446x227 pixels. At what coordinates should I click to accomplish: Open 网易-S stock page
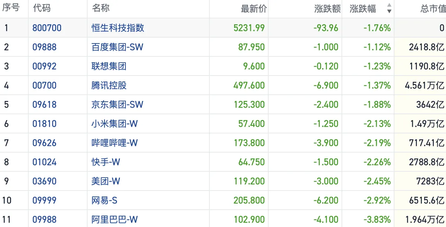click(105, 200)
